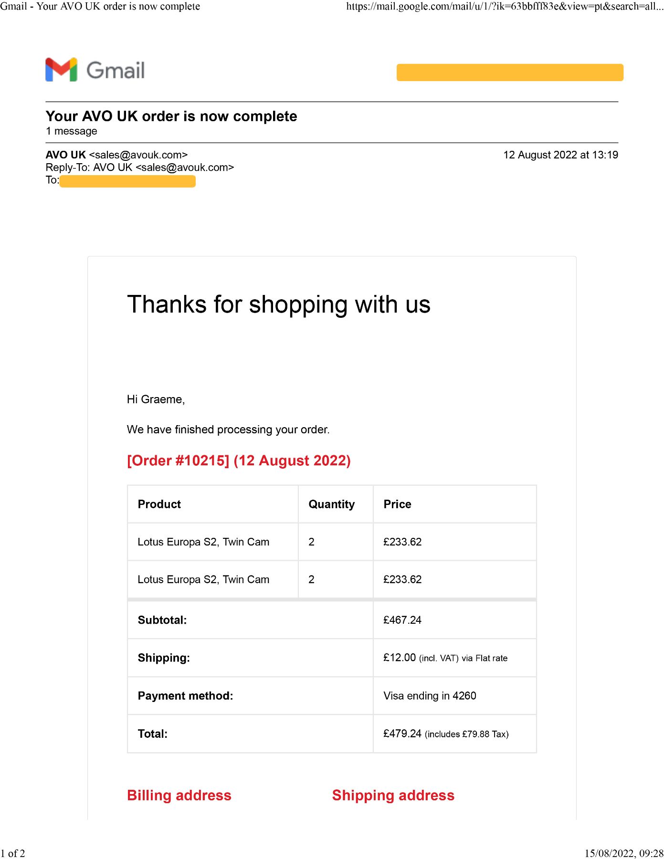Click the email subject heading
This screenshot has height=859, width=664.
point(171,116)
